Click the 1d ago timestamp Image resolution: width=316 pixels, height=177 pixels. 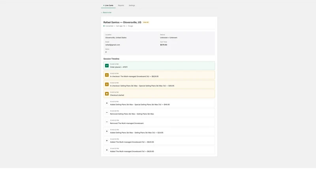click(x=130, y=26)
